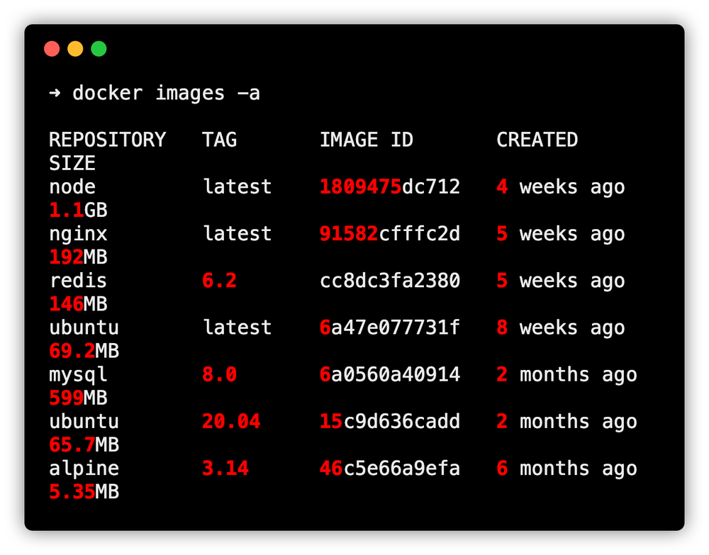Select the 6.2 tag of redis
This screenshot has height=555, width=709.
point(220,281)
